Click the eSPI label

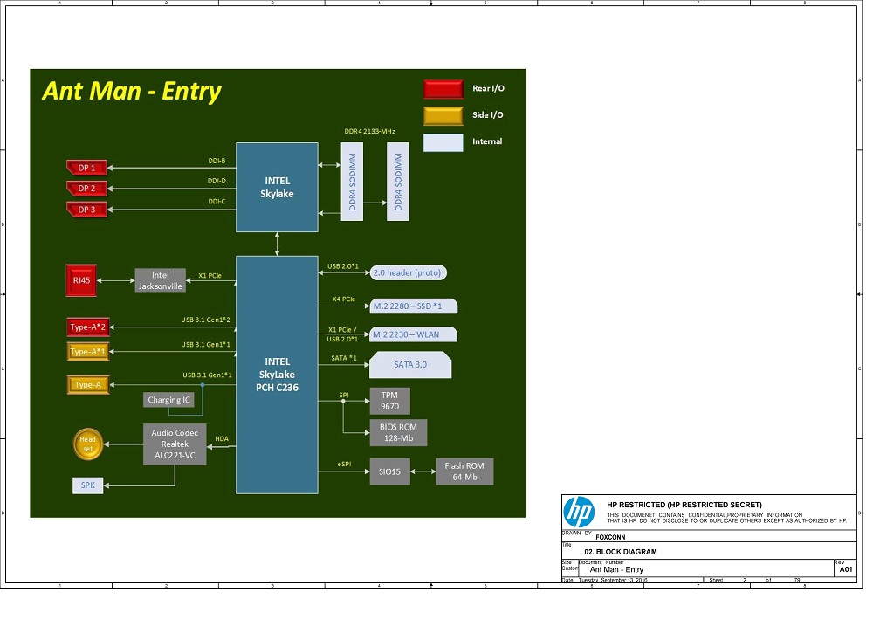tap(344, 464)
